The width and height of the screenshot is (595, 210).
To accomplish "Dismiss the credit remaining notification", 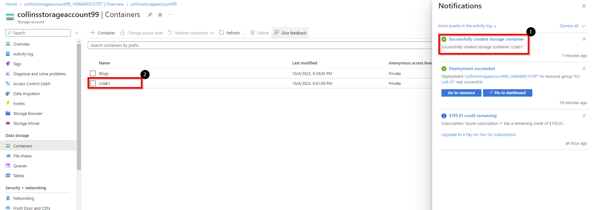I will pos(584,116).
